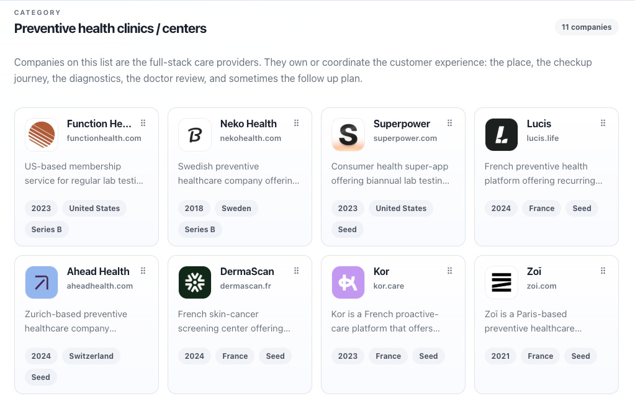Click the drag handle on Neko Health card
This screenshot has height=401, width=635.
[297, 123]
